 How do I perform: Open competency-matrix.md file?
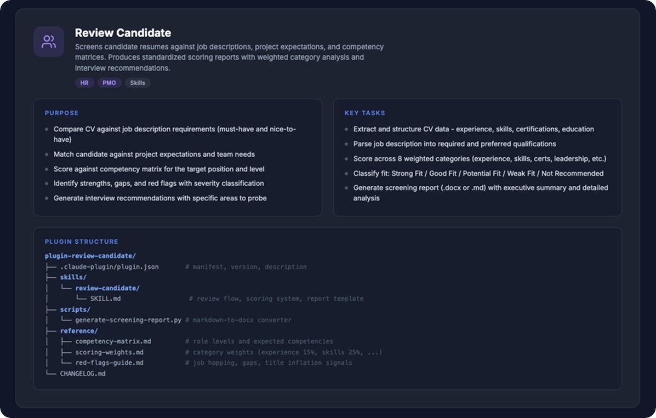point(113,341)
